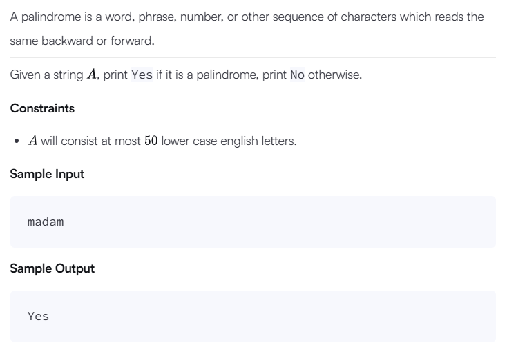Screen dimensions: 507x354
Task: Click the inline code "Yes" in the instructions
Action: (x=142, y=75)
